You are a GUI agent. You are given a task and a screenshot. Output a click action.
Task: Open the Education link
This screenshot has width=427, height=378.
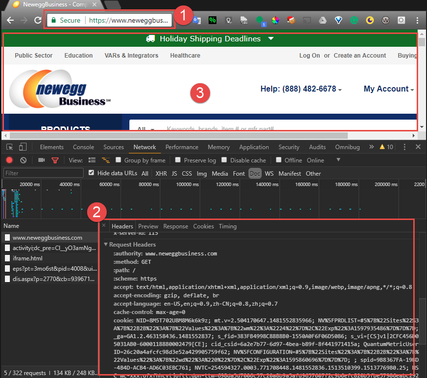[78, 55]
